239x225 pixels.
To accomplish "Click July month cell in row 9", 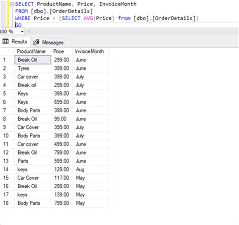I will tap(91, 127).
